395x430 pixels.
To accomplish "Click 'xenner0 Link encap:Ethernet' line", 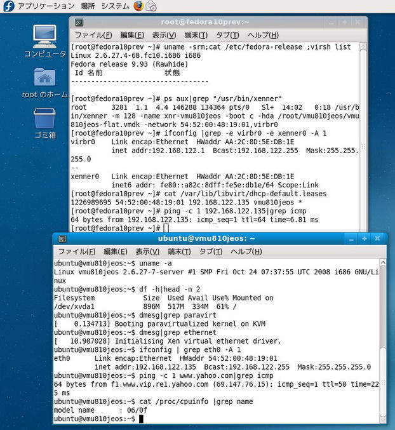I will (182, 177).
